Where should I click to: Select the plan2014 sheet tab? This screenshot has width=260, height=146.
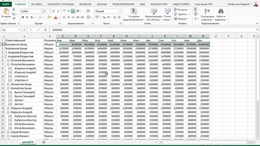tap(28, 142)
